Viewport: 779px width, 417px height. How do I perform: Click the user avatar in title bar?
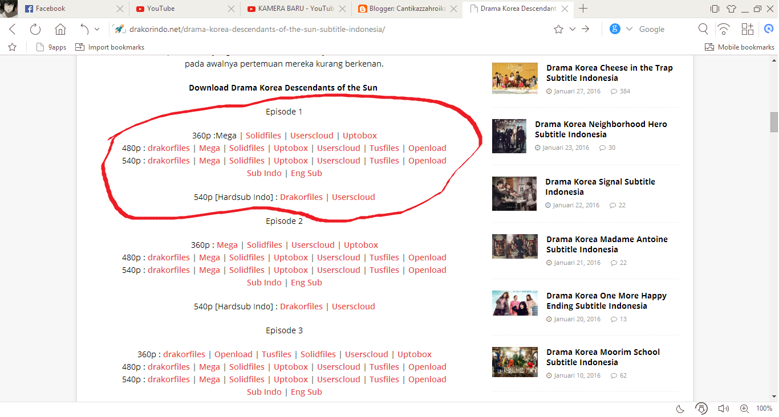click(x=9, y=9)
